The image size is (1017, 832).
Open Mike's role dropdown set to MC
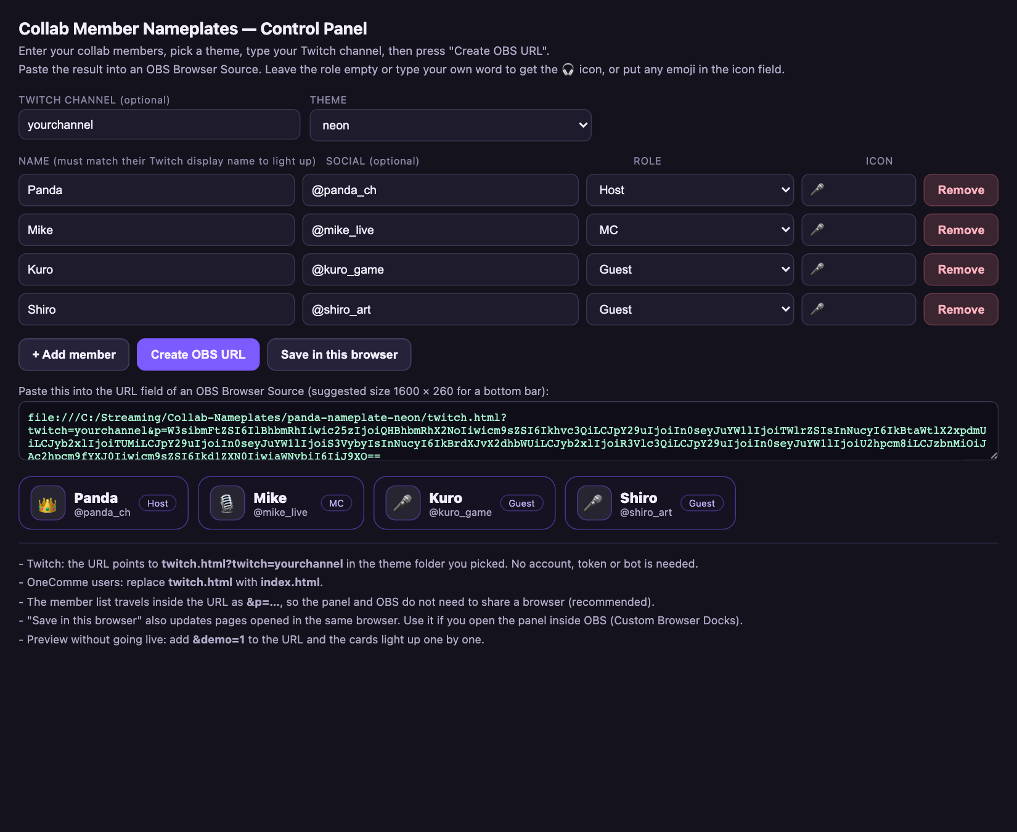(690, 230)
